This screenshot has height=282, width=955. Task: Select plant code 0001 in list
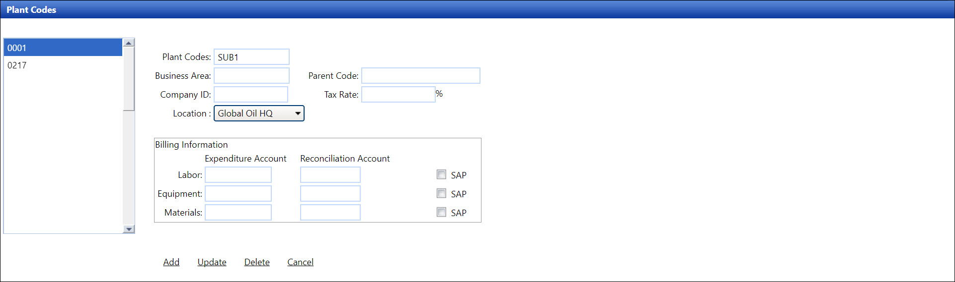(63, 48)
